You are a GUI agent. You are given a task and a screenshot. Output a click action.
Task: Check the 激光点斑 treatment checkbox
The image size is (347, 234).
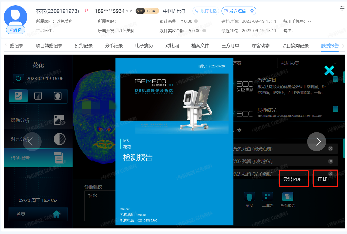click(335, 79)
